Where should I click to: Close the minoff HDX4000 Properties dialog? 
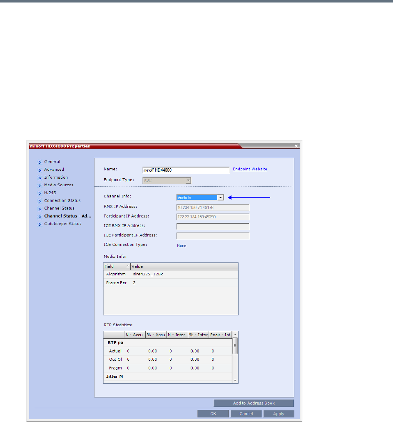click(x=296, y=146)
